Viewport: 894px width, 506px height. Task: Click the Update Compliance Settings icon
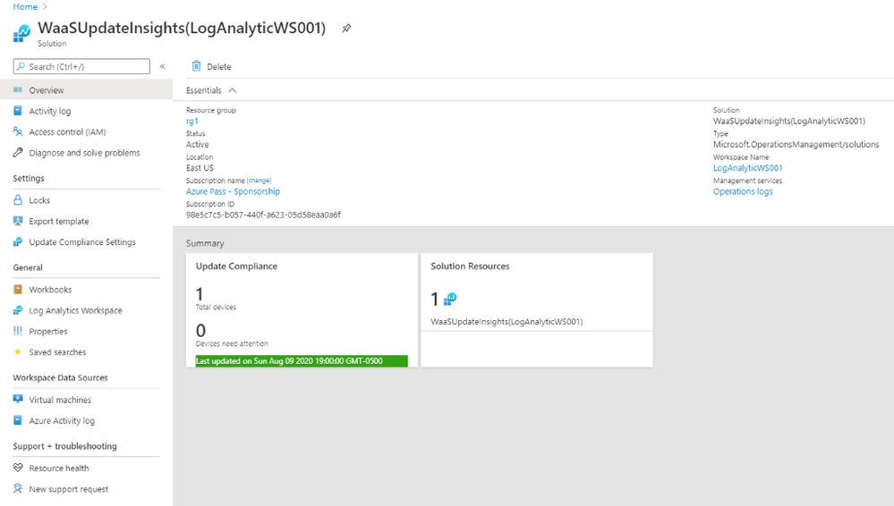tap(18, 241)
